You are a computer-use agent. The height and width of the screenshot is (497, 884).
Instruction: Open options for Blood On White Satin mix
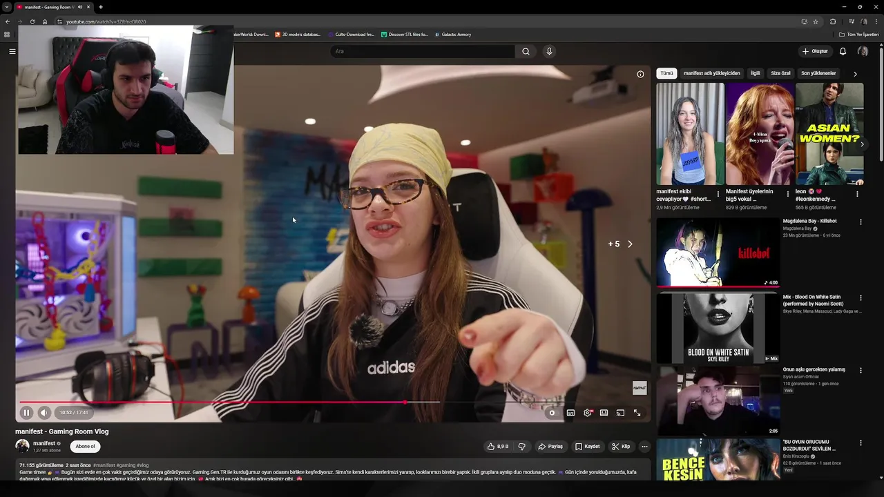861,298
